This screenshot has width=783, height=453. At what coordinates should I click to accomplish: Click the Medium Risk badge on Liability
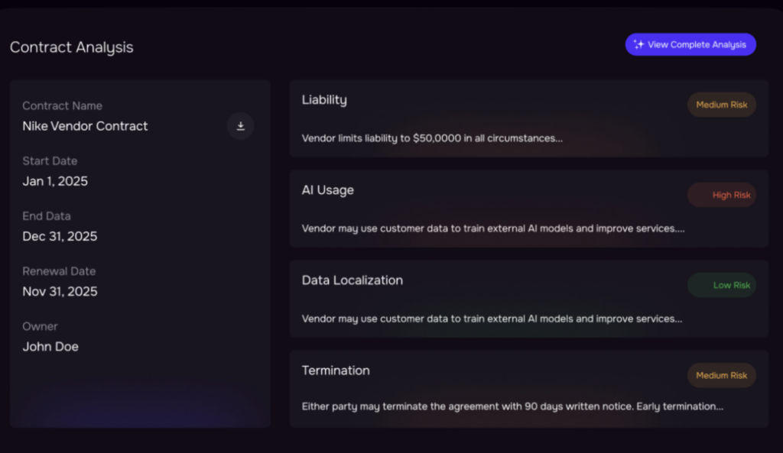[x=721, y=105]
